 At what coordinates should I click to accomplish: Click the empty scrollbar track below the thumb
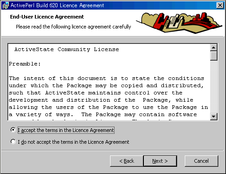pyautogui.click(x=213, y=87)
